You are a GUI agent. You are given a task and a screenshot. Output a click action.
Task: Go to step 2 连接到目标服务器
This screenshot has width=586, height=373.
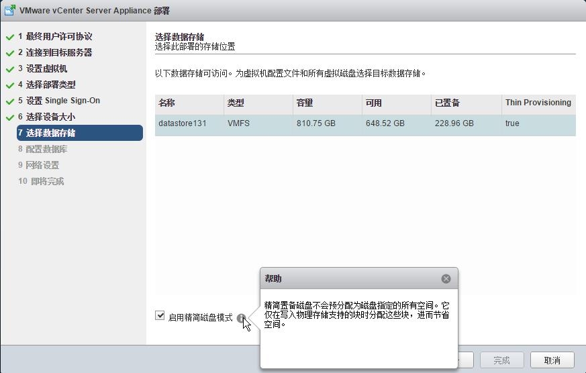click(x=55, y=52)
